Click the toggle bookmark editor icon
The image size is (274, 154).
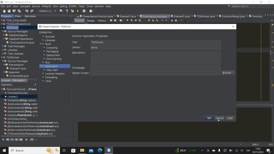157,21
